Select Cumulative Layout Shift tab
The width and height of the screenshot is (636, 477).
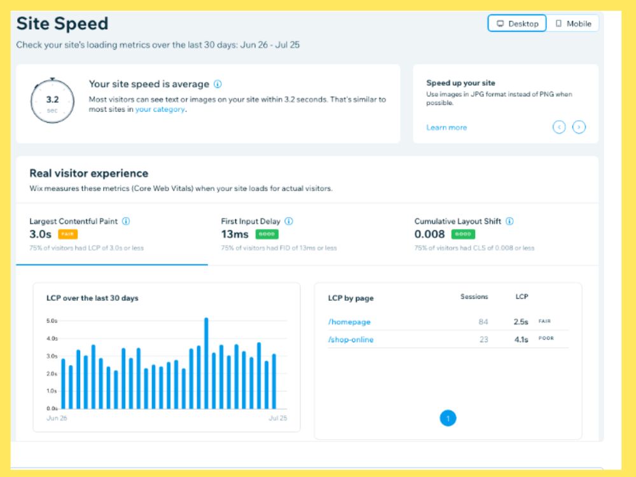tap(499, 235)
